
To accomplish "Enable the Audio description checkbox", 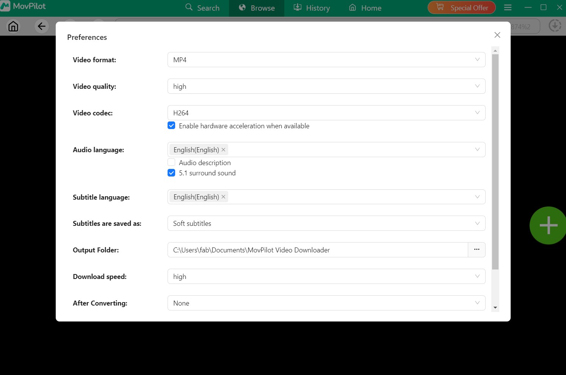I will pyautogui.click(x=171, y=162).
